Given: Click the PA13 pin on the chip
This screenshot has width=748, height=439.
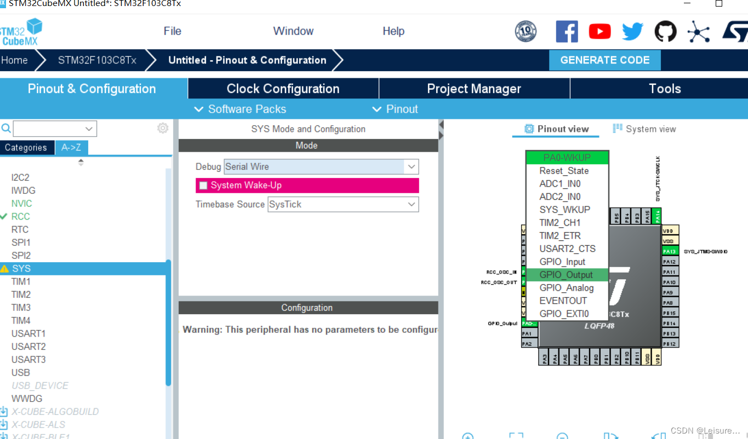Looking at the screenshot, I should (670, 251).
